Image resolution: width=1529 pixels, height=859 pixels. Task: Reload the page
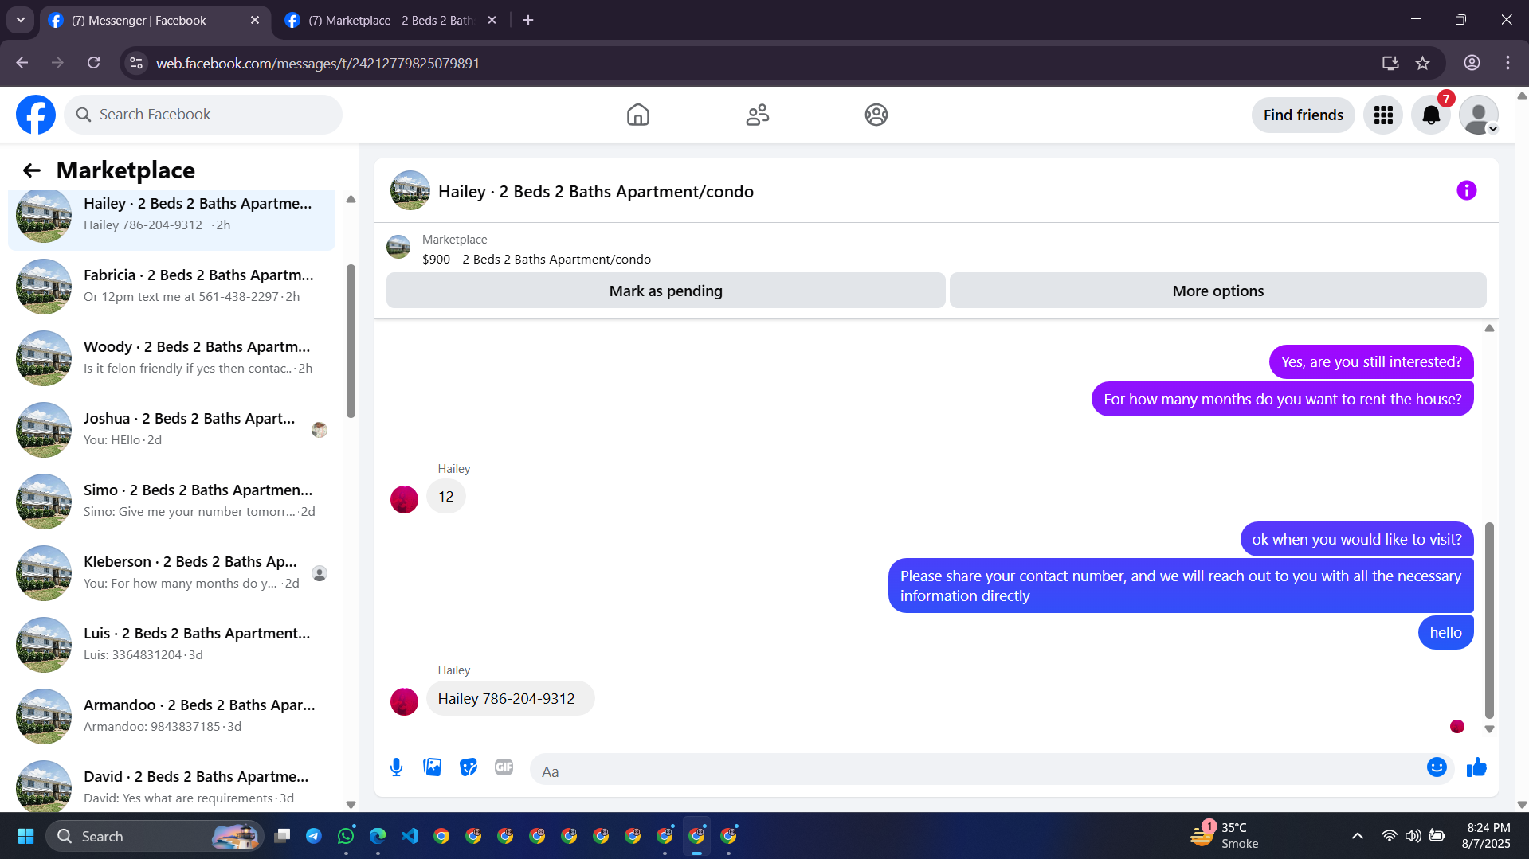(x=93, y=63)
